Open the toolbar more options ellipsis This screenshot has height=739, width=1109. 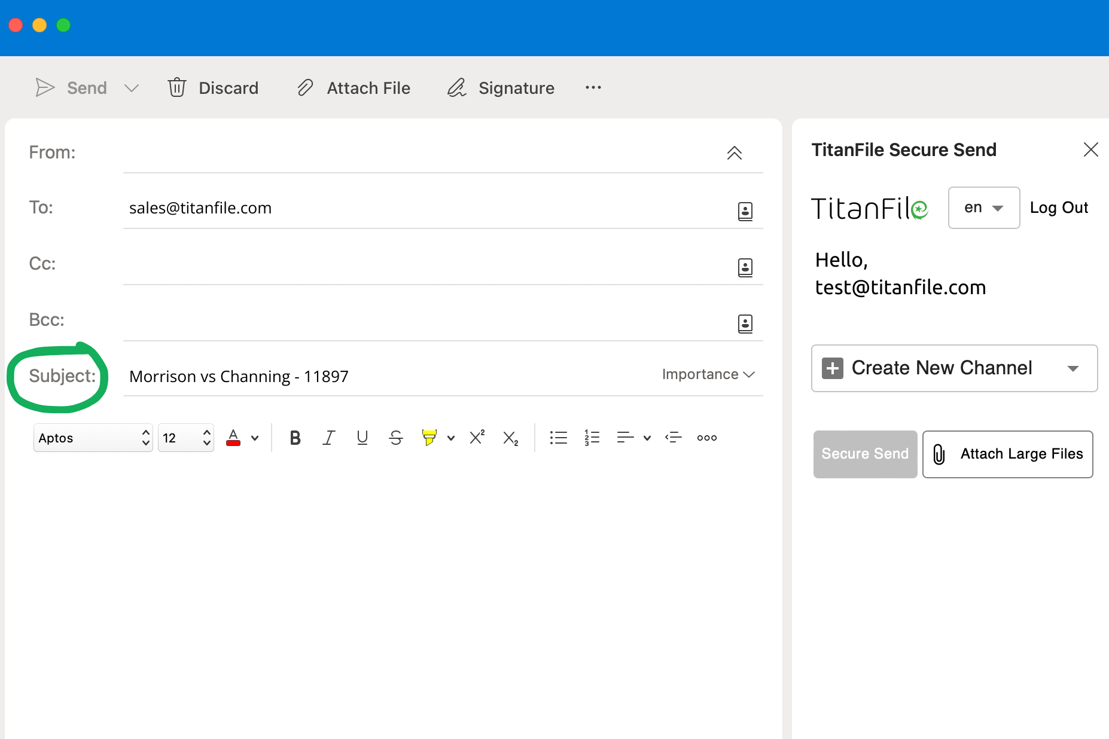pos(593,88)
